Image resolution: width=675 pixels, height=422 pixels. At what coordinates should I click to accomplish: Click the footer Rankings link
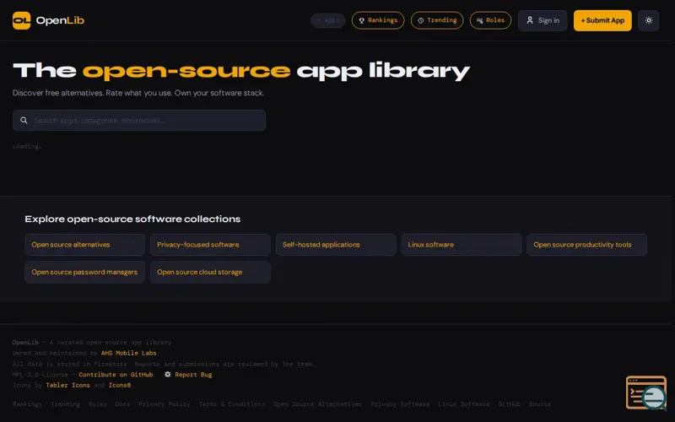tap(27, 404)
